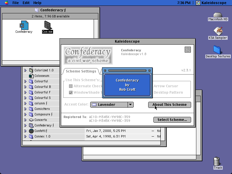The image size is (232, 174).
Task: Click the version label v2.3.1
Action: (x=186, y=70)
